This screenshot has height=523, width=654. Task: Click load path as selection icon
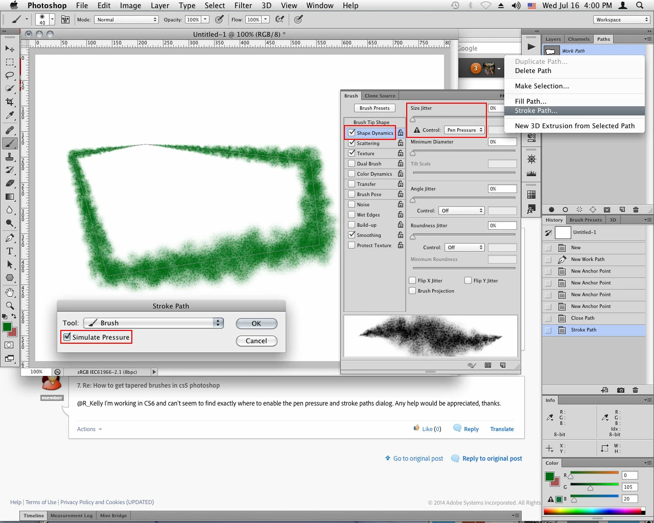(579, 210)
